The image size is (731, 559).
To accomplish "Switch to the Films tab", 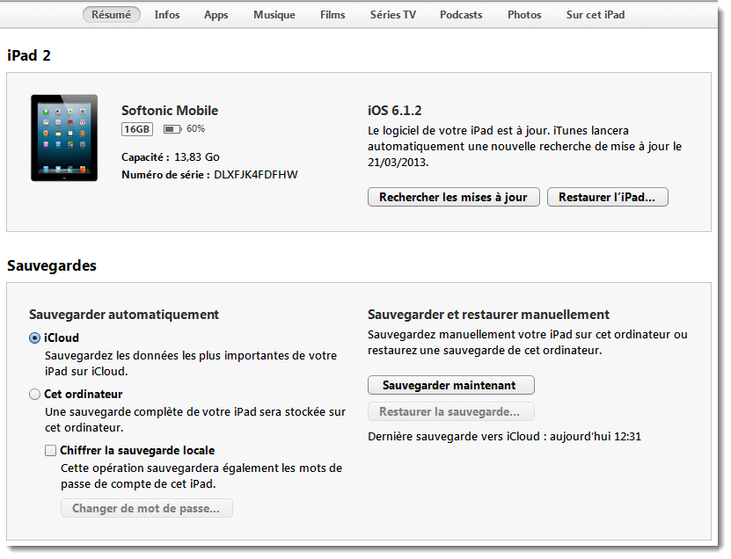I will coord(333,15).
